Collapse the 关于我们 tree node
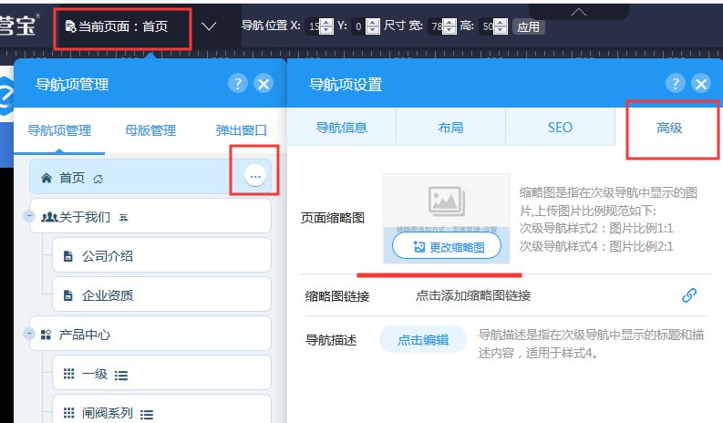The height and width of the screenshot is (423, 723). point(29,215)
